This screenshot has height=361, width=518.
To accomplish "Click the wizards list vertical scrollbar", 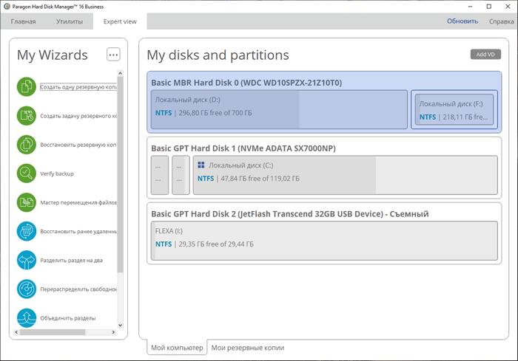I will click(x=121, y=185).
